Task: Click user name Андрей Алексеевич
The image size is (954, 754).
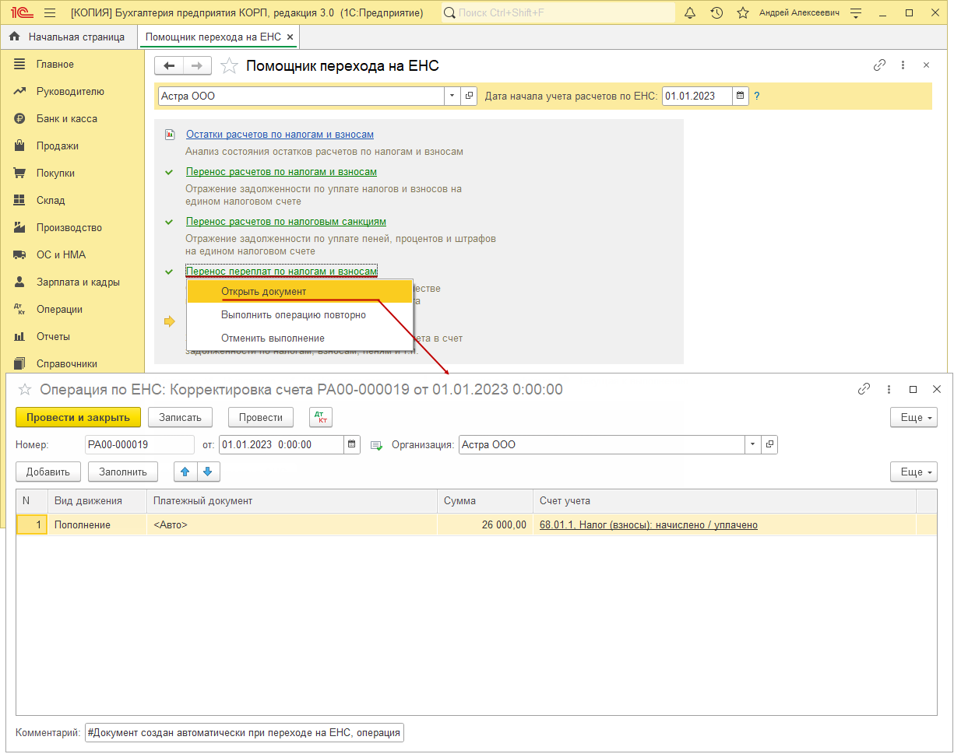Action: coord(799,13)
